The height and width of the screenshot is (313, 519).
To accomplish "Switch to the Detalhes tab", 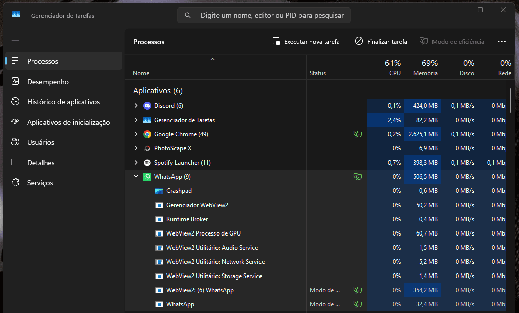I will pyautogui.click(x=64, y=163).
